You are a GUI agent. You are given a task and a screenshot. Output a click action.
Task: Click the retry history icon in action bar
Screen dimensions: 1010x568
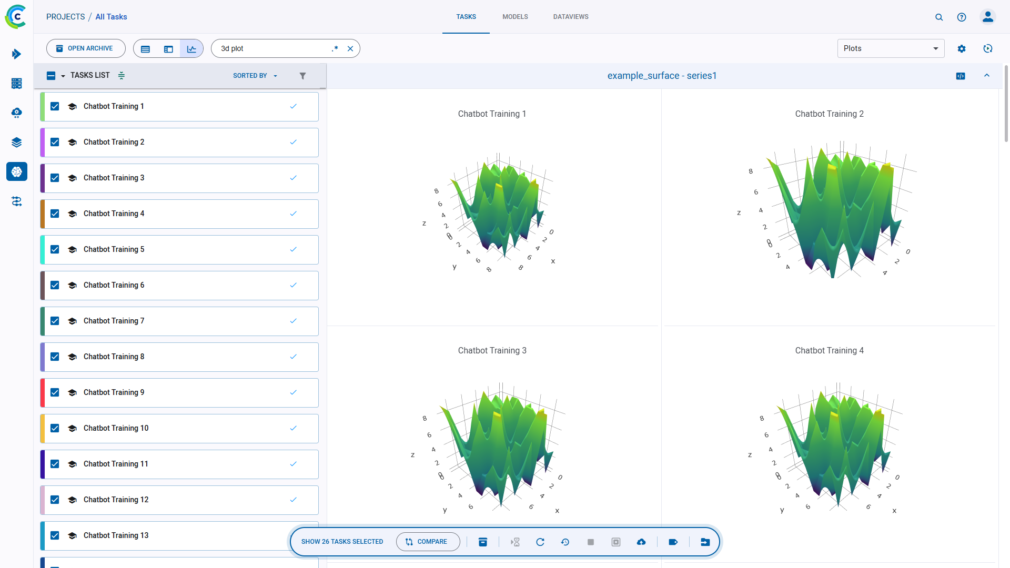tap(565, 542)
